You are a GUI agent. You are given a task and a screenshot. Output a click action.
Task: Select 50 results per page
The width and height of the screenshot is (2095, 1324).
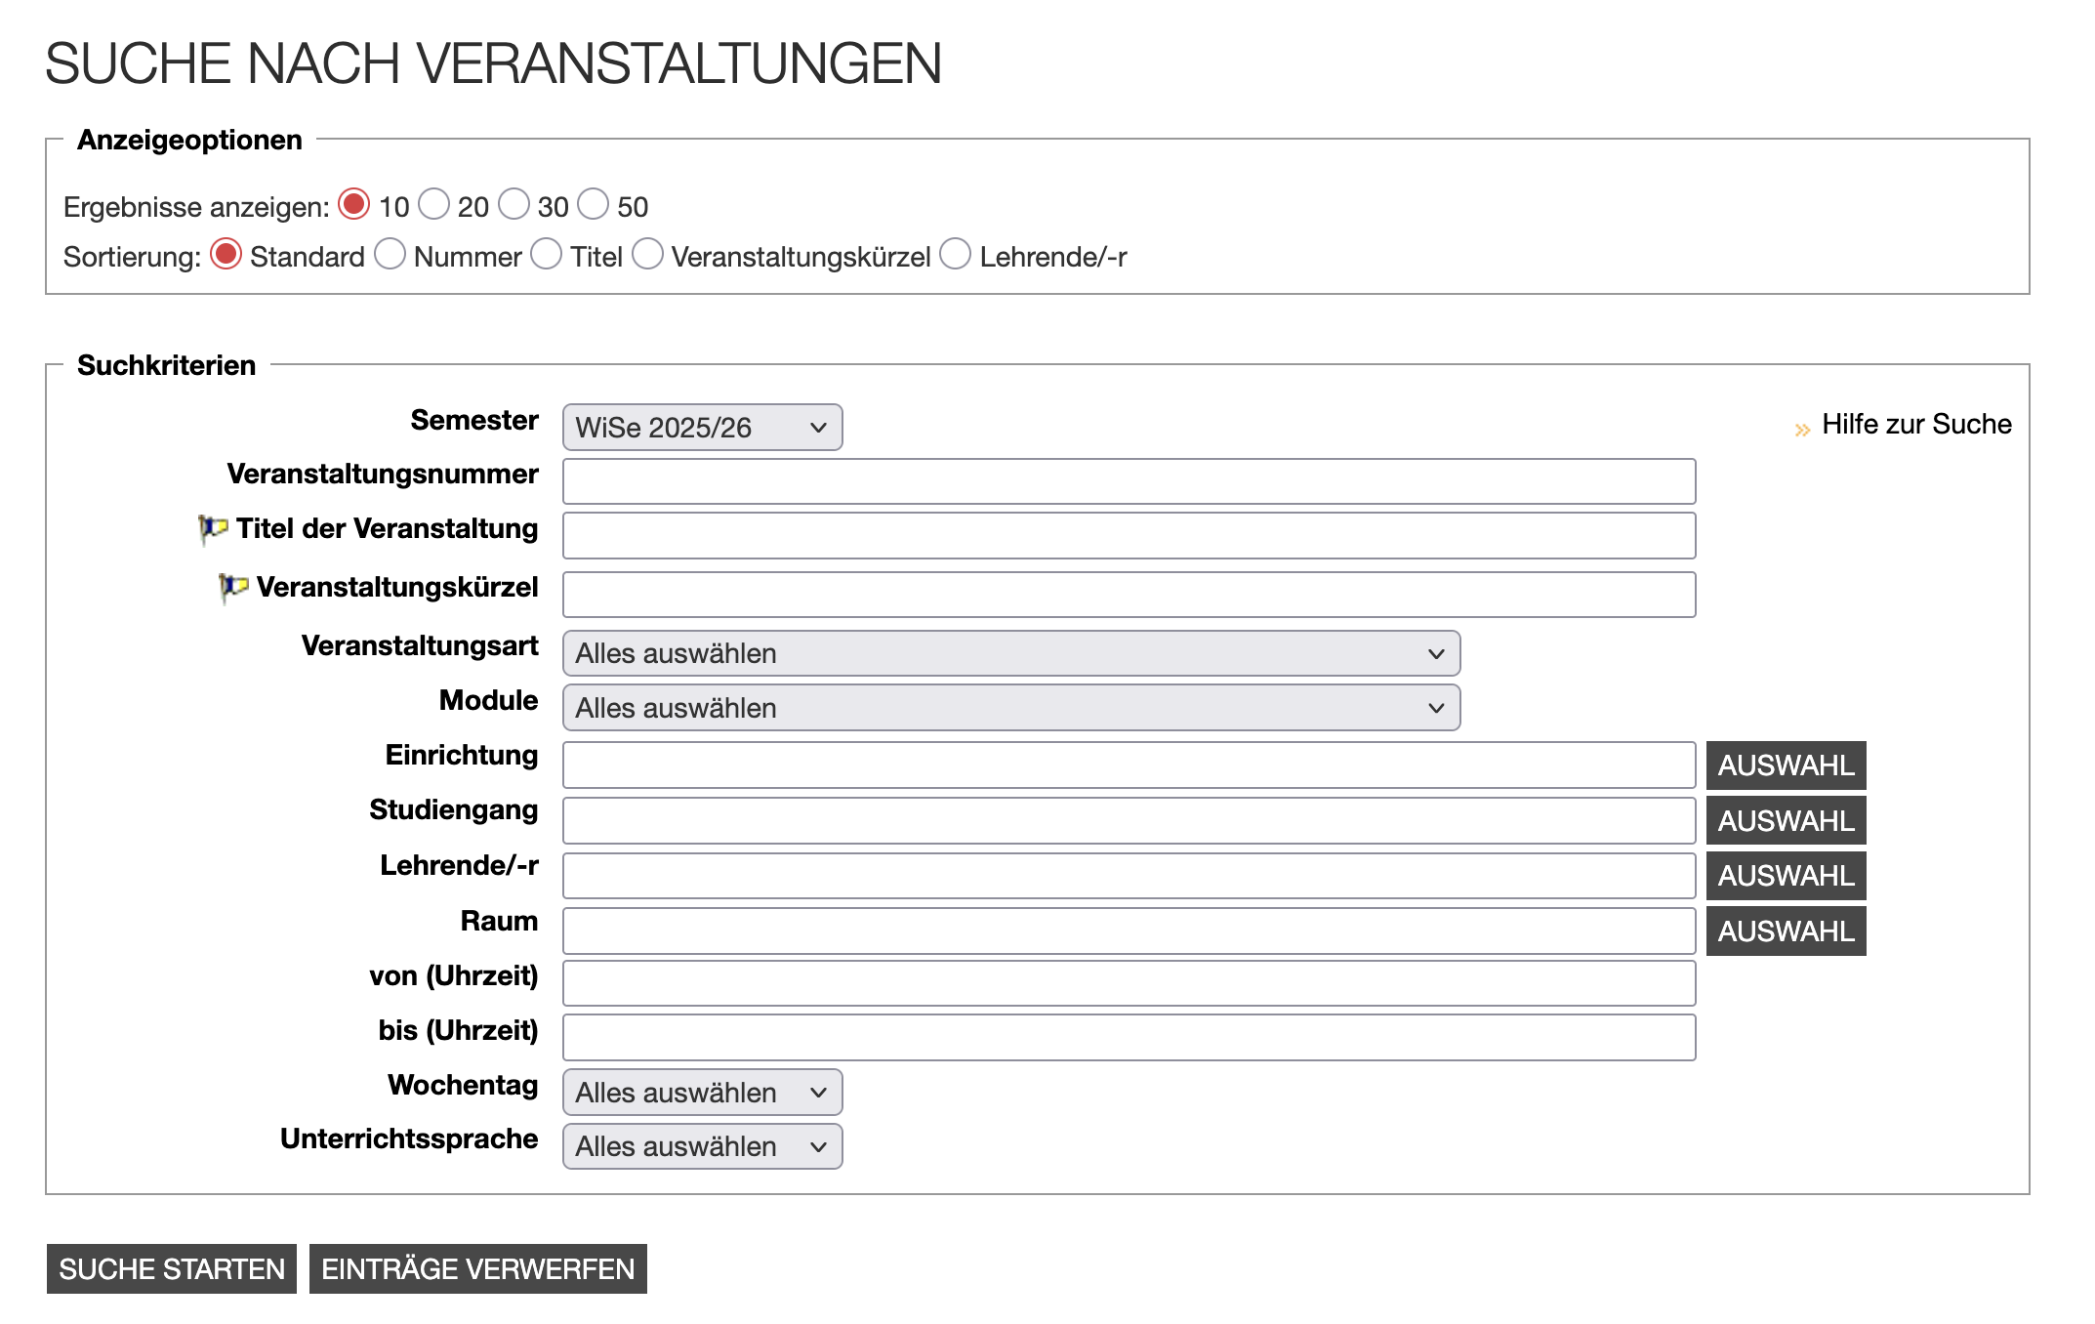(x=595, y=204)
